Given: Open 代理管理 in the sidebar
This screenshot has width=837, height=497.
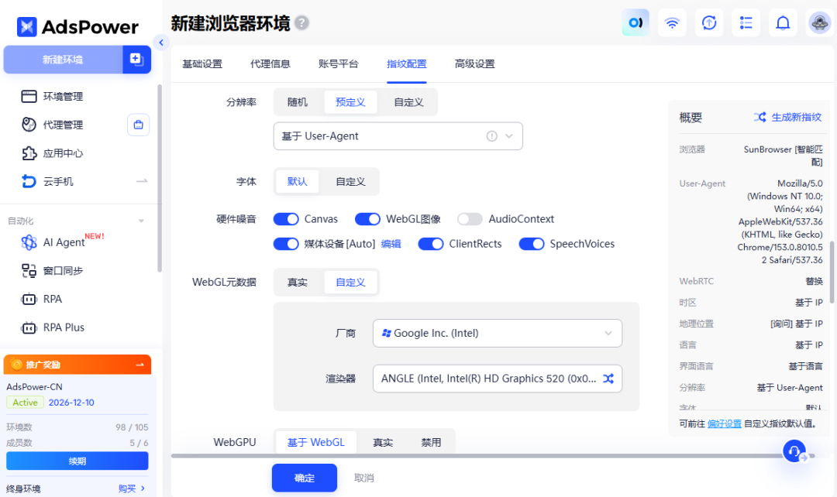Looking at the screenshot, I should (63, 125).
